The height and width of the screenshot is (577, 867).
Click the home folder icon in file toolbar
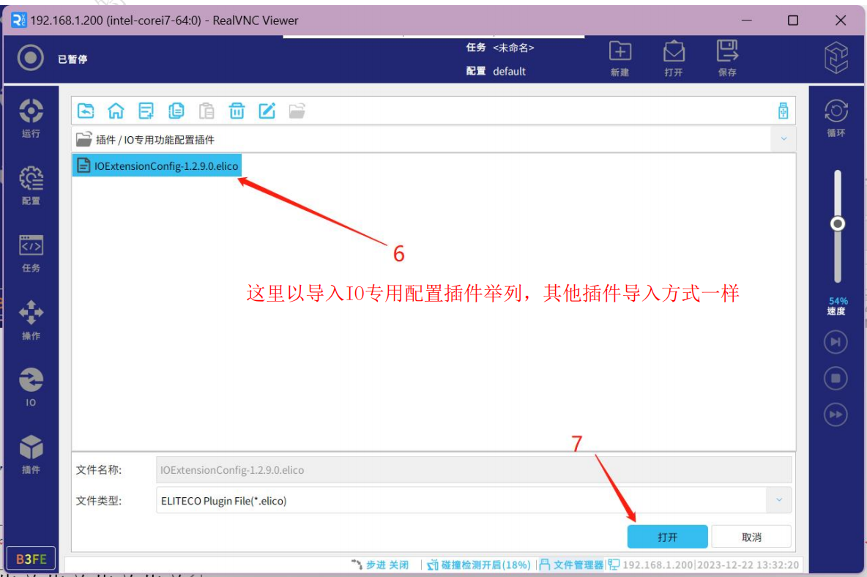pos(116,111)
